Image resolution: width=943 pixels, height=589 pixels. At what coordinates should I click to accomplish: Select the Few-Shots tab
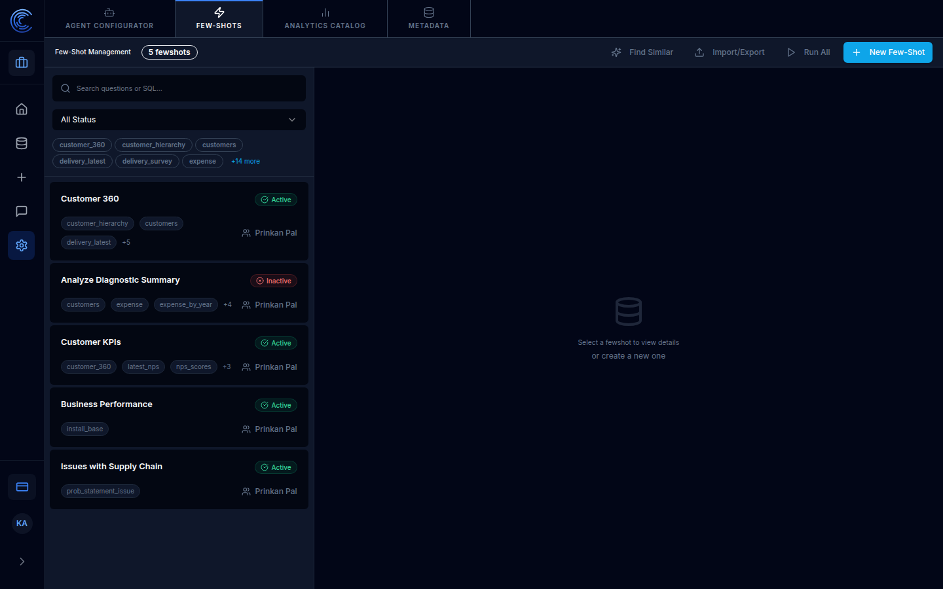pos(219,19)
